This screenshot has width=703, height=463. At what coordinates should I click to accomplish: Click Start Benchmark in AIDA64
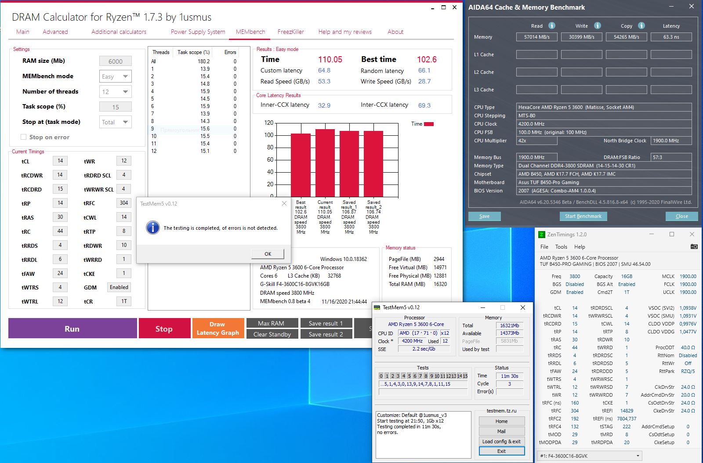(583, 216)
